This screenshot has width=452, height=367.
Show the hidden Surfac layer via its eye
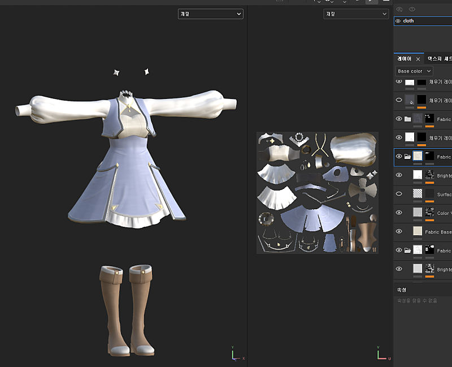tap(399, 194)
